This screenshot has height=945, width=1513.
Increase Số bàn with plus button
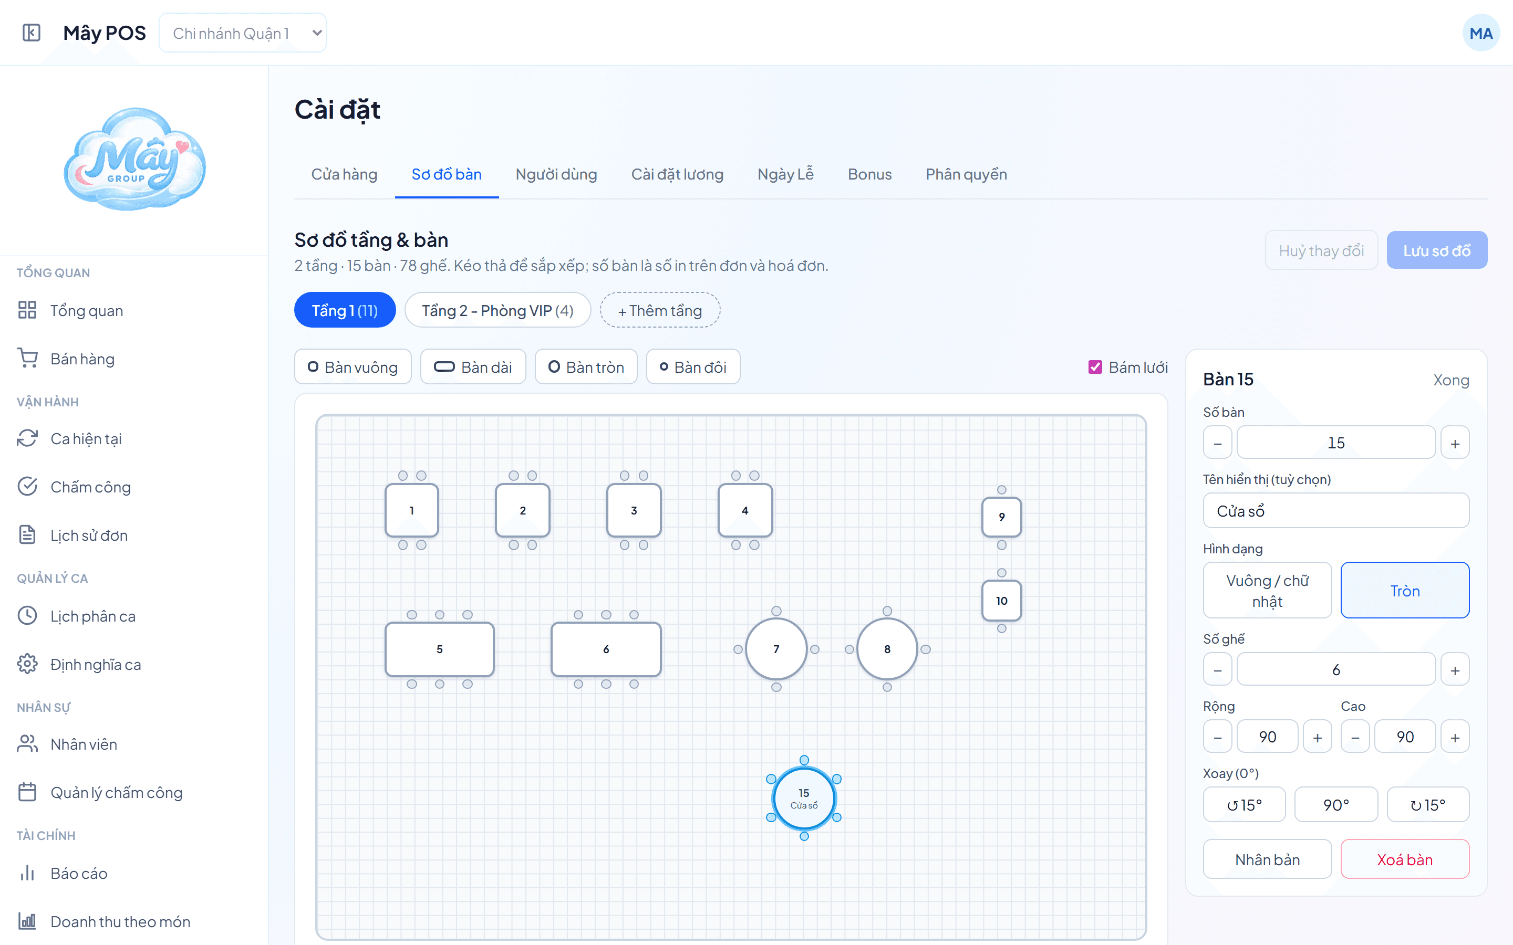point(1455,443)
